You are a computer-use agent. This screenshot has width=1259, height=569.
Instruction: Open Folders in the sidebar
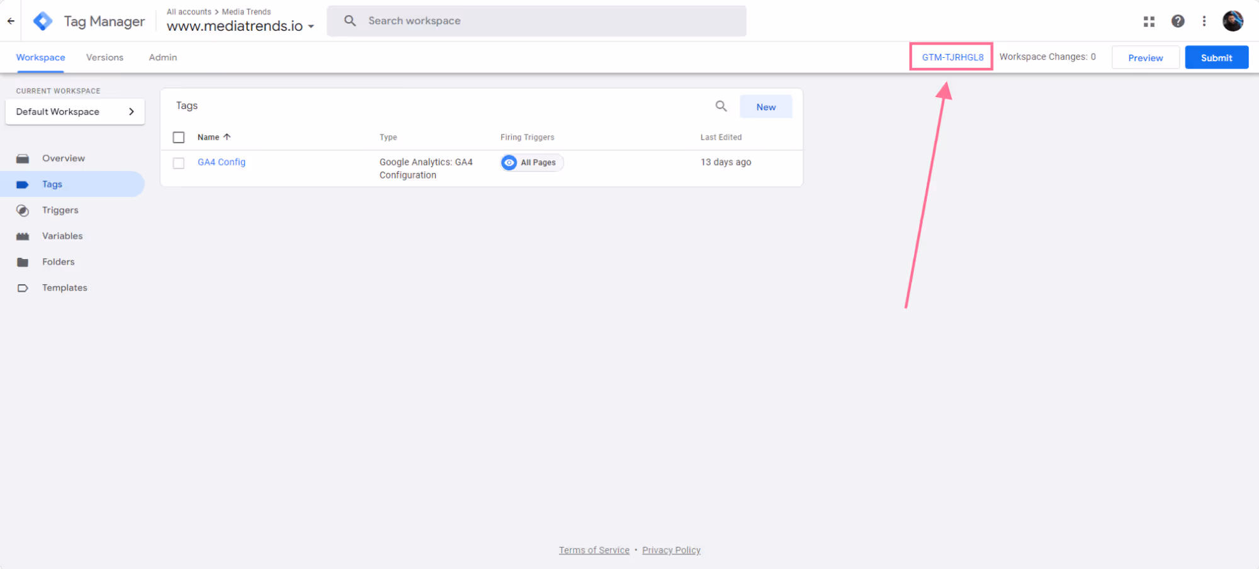(x=72, y=262)
